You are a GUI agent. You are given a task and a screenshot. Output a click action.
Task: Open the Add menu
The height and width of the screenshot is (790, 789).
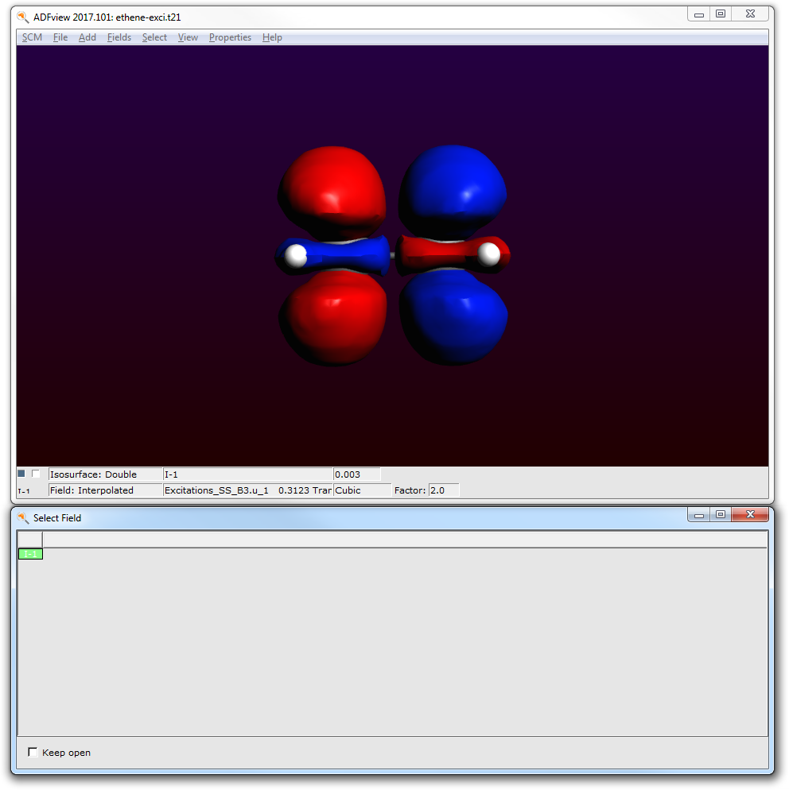(x=87, y=37)
